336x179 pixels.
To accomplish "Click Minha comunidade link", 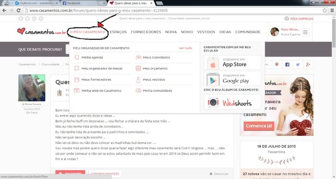I will click(x=157, y=91).
